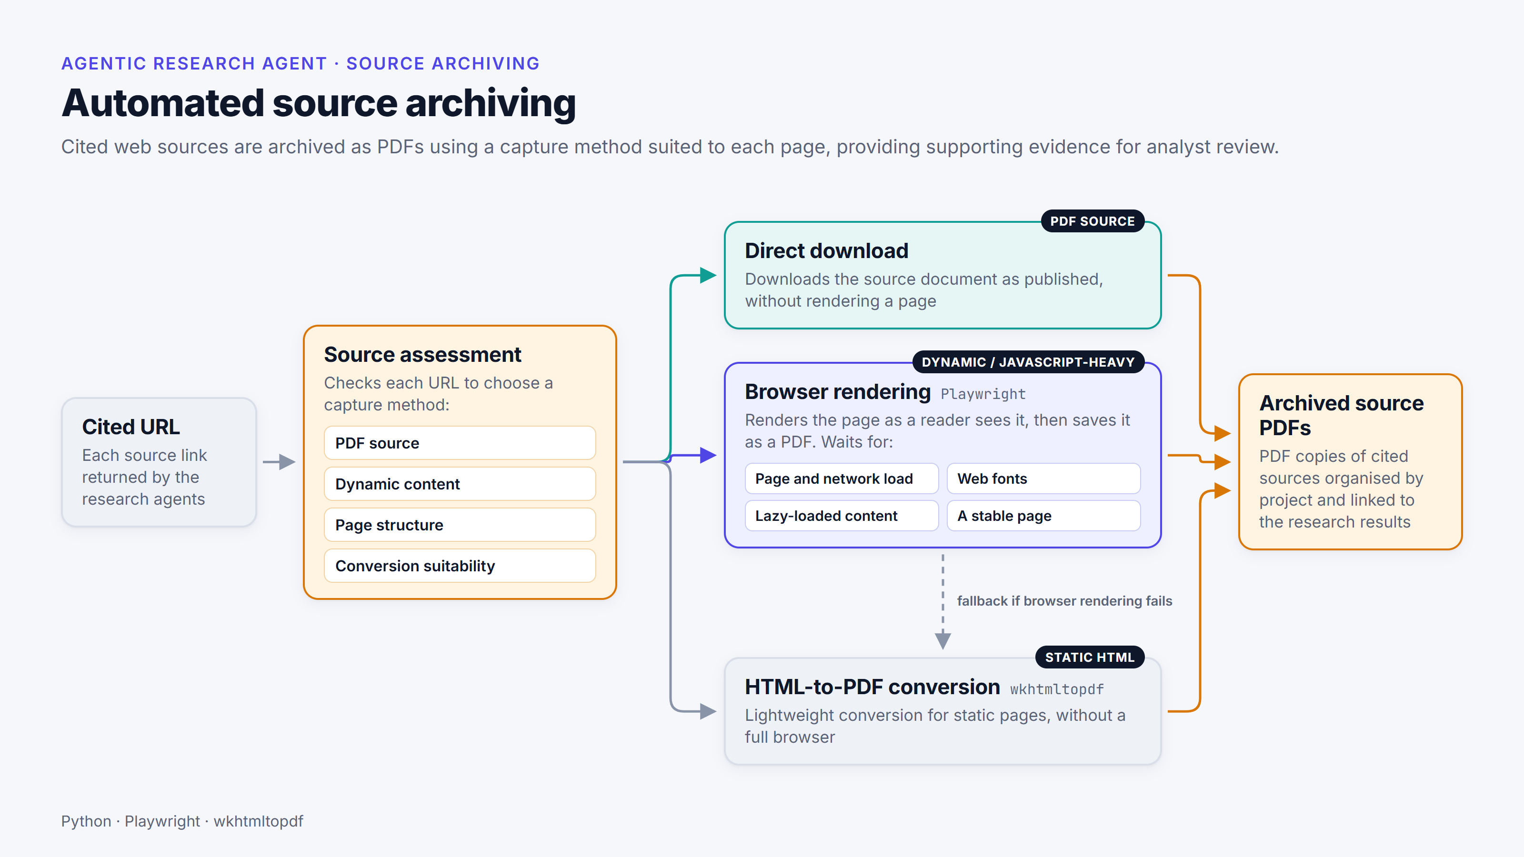Screen dimensions: 1524x857
Task: Select the 'Source assessment' heading
Action: [x=422, y=354]
